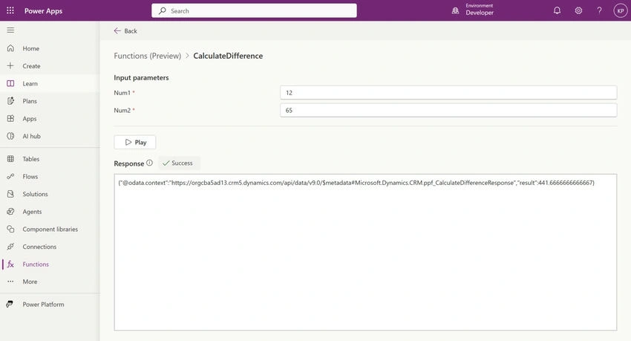Go to Component libraries in sidebar
The image size is (631, 341).
(x=50, y=229)
